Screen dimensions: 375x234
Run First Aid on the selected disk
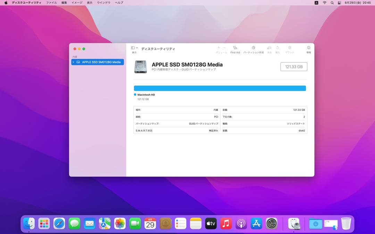click(x=235, y=48)
